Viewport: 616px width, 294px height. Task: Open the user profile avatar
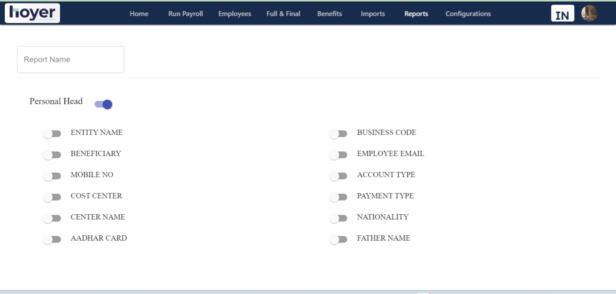tap(589, 13)
